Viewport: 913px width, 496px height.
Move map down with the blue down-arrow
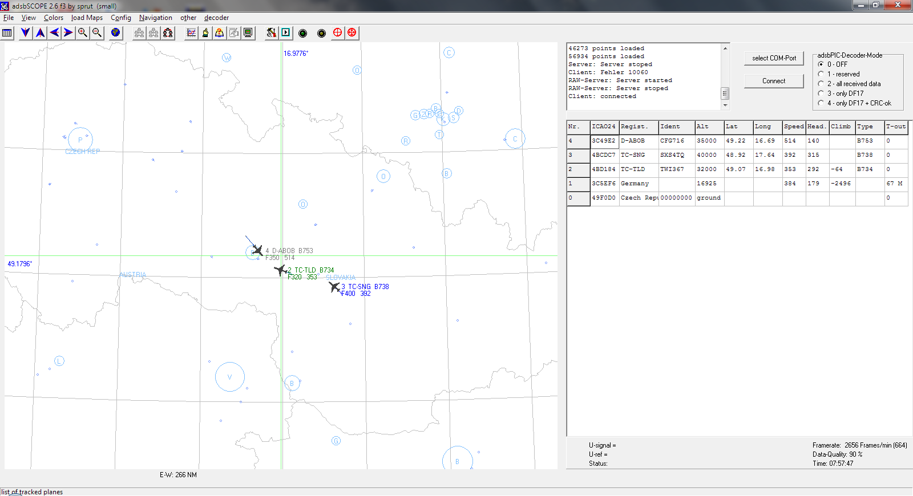tap(26, 33)
